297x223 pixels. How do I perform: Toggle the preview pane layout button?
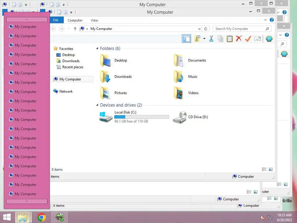(x=186, y=39)
